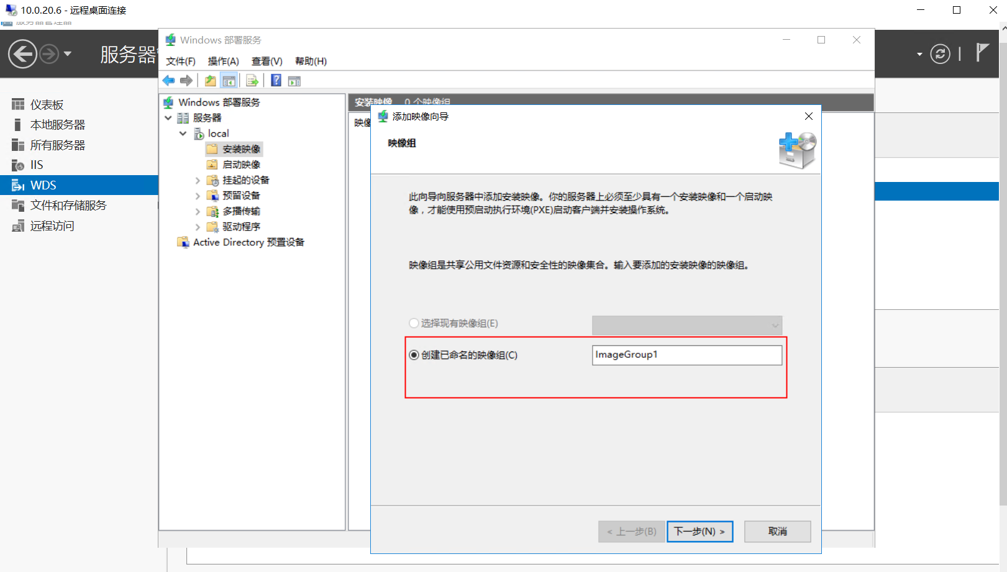Open the 文件(F) menu
This screenshot has width=1007, height=572.
181,61
